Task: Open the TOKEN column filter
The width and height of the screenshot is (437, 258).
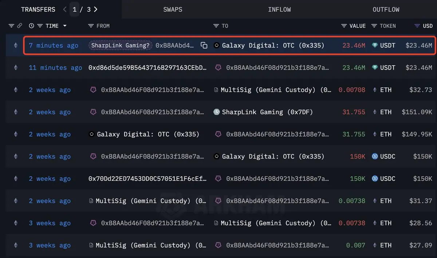Action: (374, 26)
